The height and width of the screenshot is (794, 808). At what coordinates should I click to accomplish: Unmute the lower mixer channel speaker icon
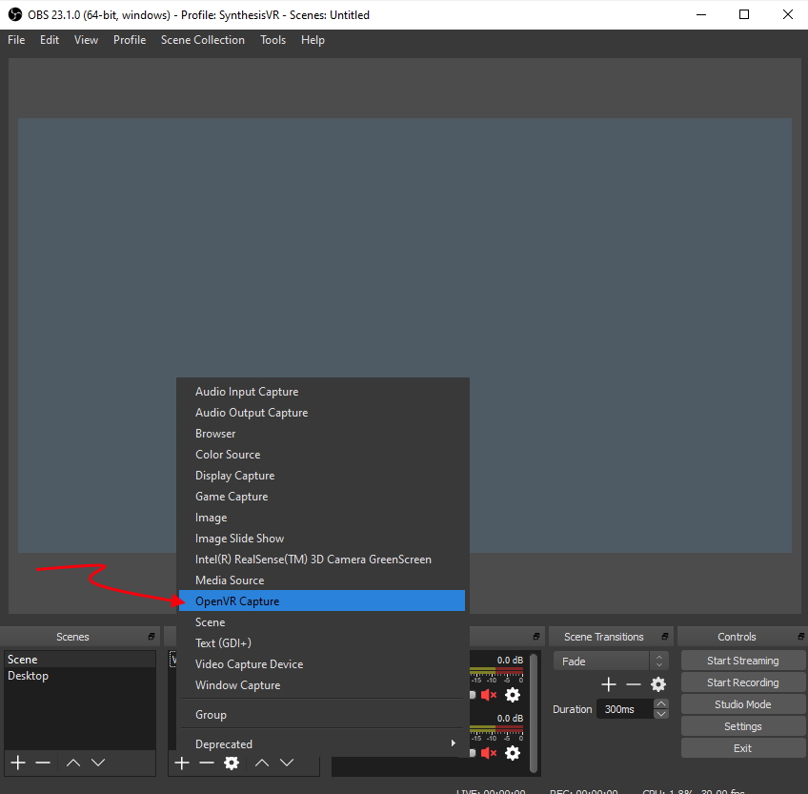[x=489, y=753]
